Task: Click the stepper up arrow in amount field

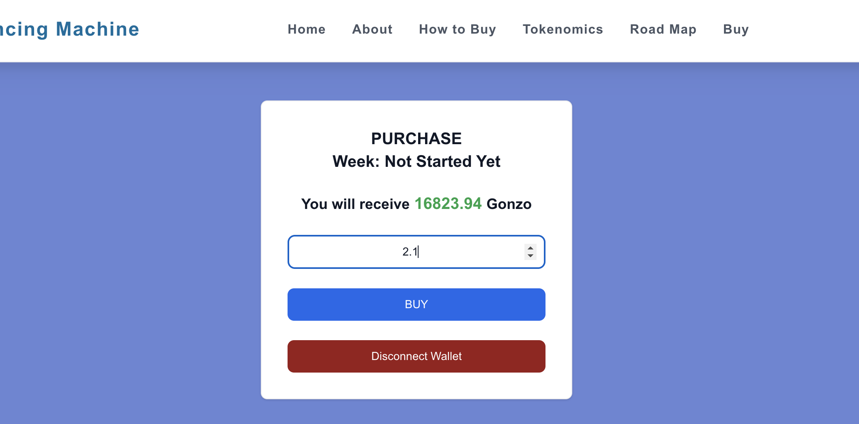Action: pos(530,248)
